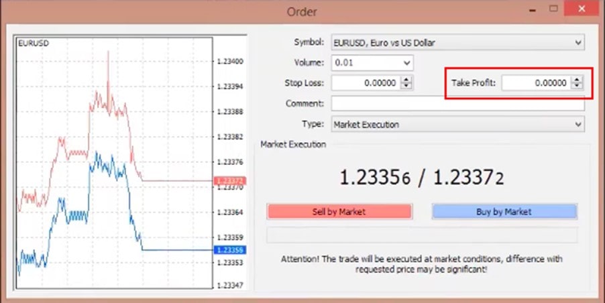Image resolution: width=605 pixels, height=303 pixels.
Task: Click the red ask price label 1.23372
Action: click(229, 181)
